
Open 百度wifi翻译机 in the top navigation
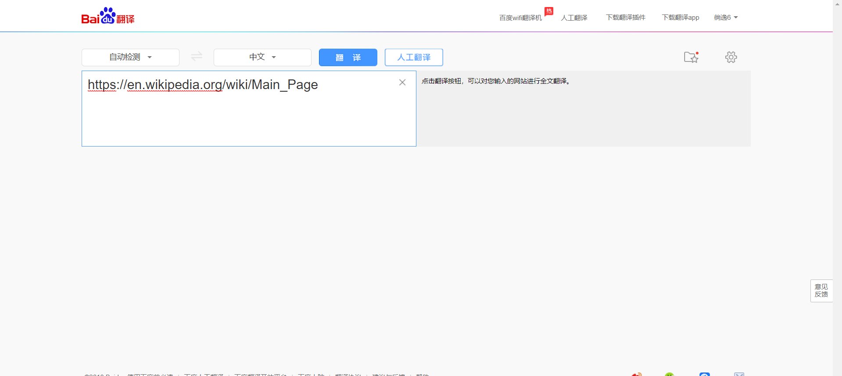point(520,18)
